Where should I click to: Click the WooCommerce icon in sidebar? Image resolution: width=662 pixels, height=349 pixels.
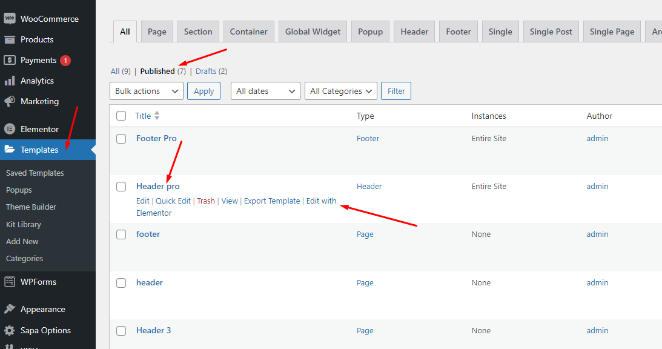pos(10,19)
